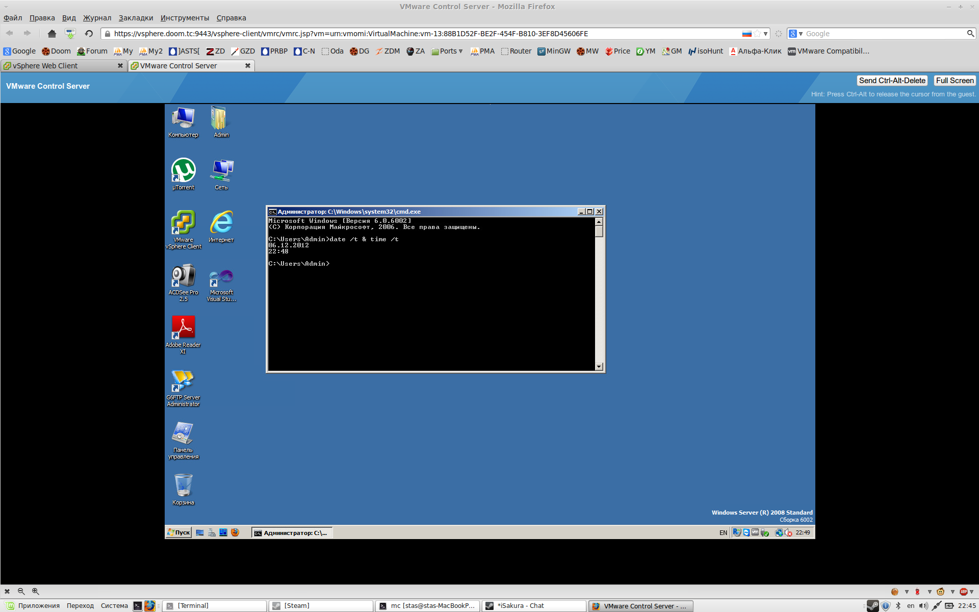
Task: Open G6FTP Server Administrator shortcut
Action: (183, 381)
